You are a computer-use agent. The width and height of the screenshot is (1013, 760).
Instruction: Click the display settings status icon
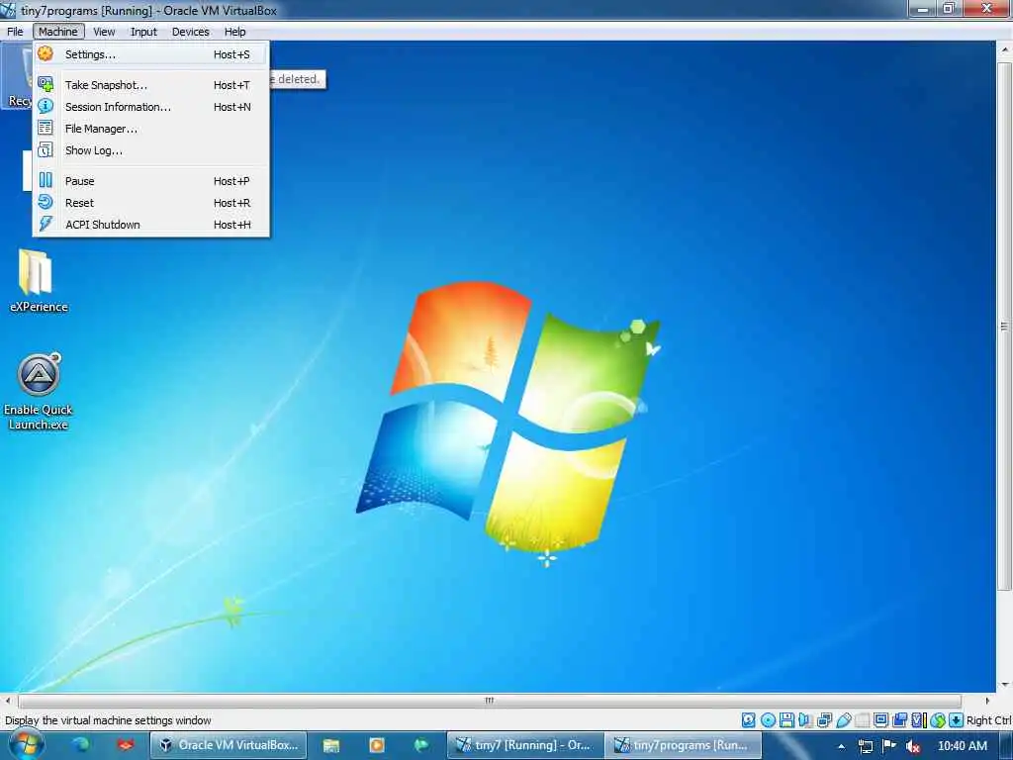881,720
